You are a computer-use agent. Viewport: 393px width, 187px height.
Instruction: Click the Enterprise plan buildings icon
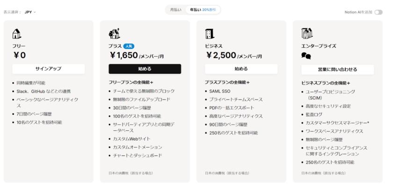pyautogui.click(x=307, y=34)
